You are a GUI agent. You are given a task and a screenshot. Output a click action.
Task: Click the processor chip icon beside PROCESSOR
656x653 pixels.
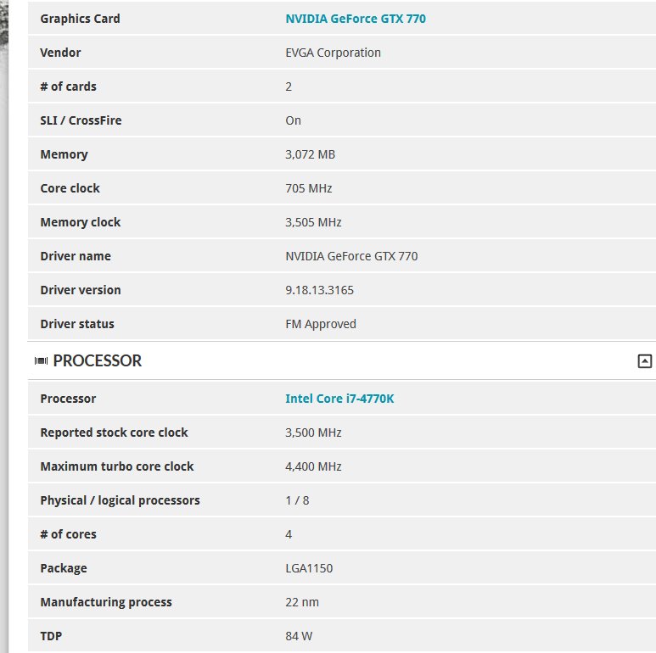point(41,360)
